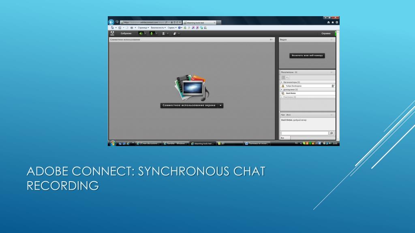Open the Страница menu

143,28
